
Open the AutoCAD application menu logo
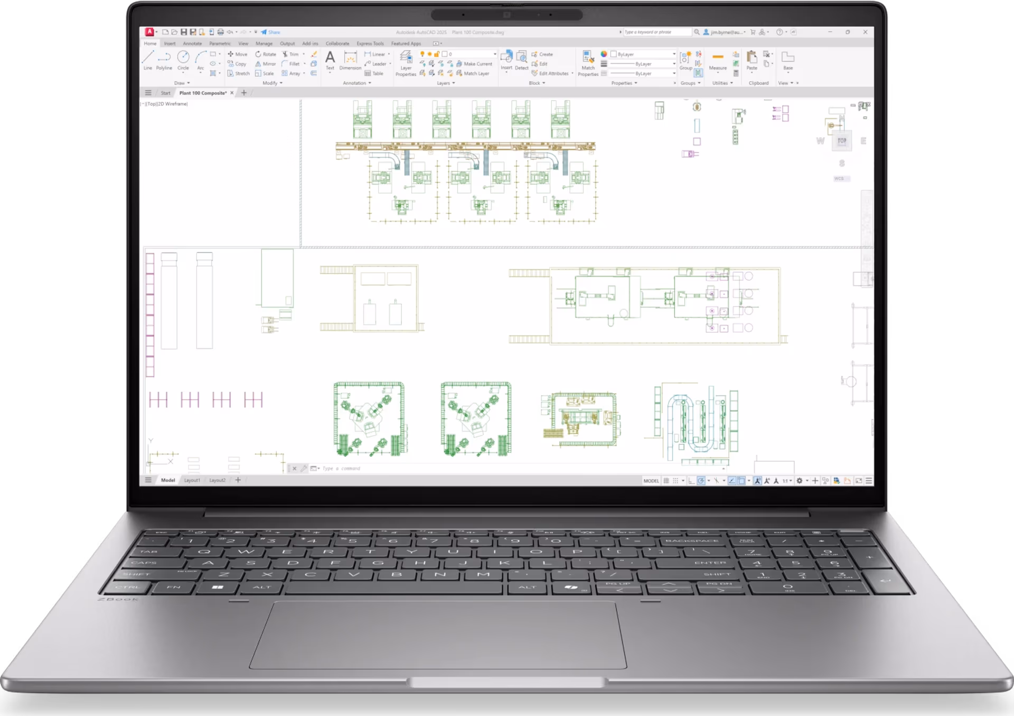tap(149, 32)
